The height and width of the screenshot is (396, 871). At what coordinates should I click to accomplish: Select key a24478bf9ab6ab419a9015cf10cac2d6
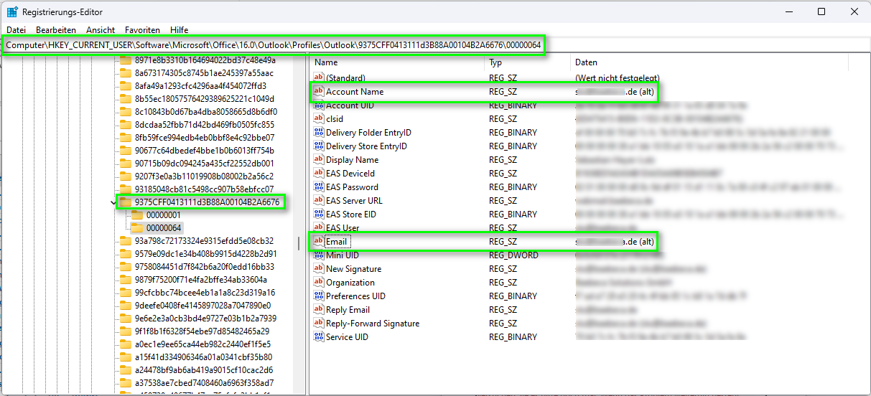tap(205, 370)
